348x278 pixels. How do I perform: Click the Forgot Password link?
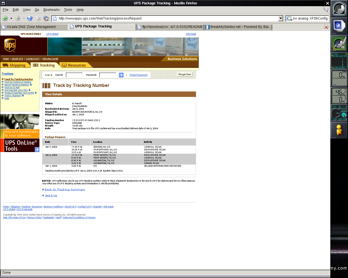[x=138, y=75]
